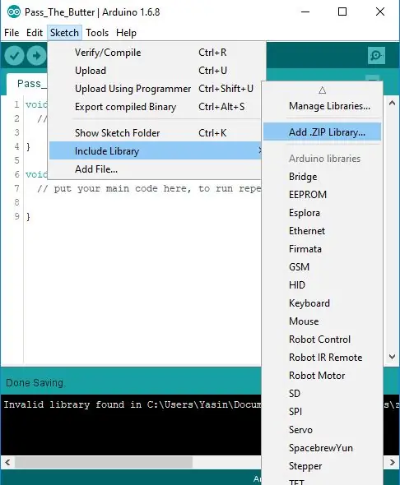Open the Tools menu
Image resolution: width=400 pixels, height=485 pixels.
click(97, 33)
